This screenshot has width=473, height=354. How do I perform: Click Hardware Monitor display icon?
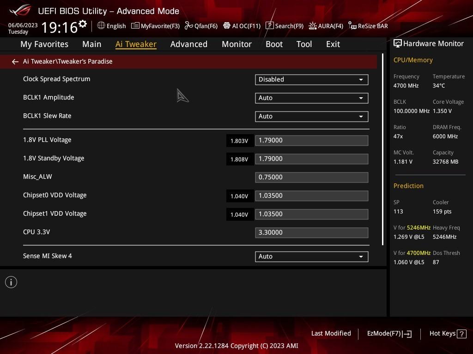pos(398,43)
